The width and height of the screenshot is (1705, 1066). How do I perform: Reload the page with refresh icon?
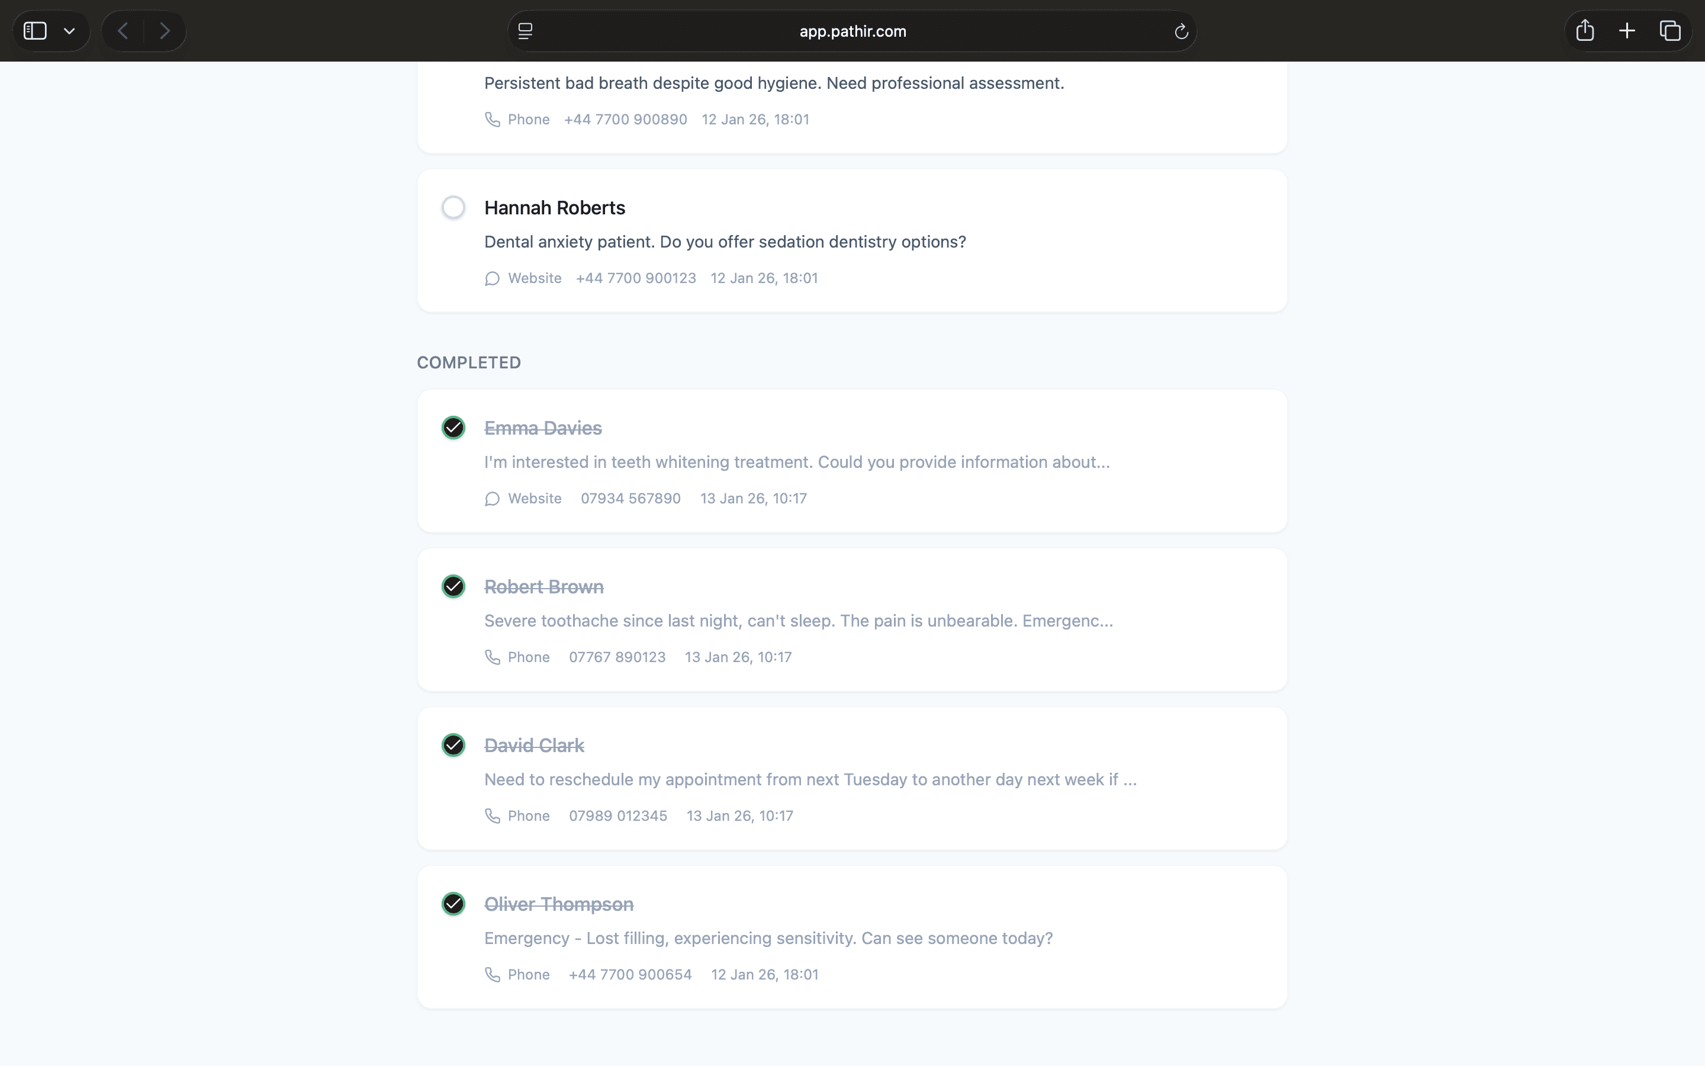(x=1181, y=31)
